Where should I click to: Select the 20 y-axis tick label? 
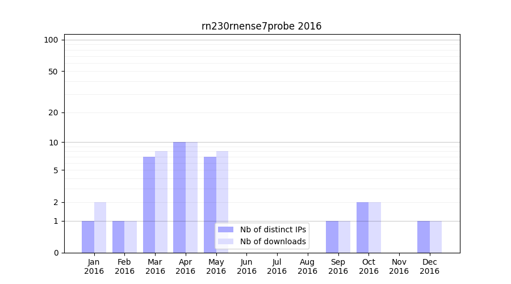coord(53,112)
